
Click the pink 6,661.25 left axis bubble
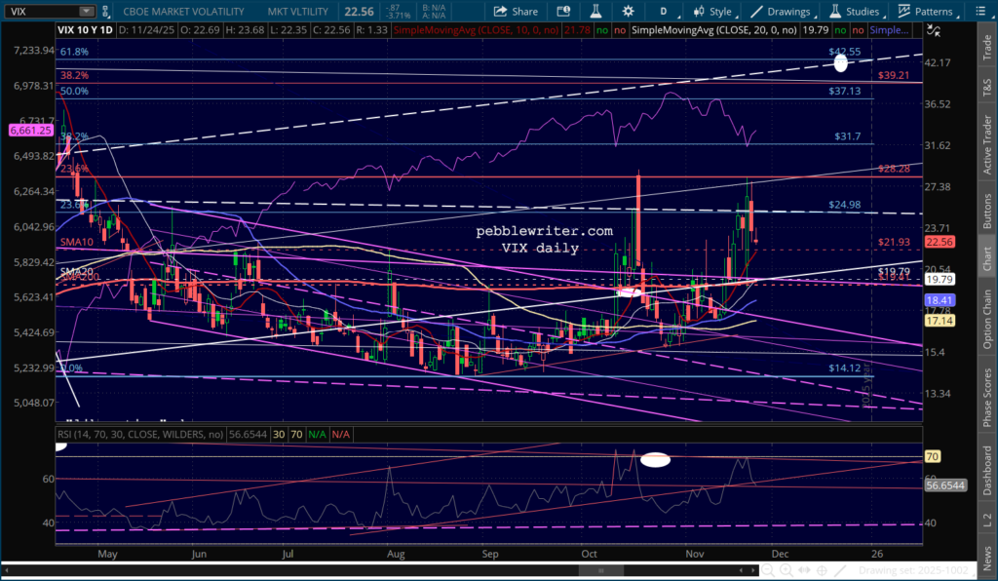(x=30, y=130)
